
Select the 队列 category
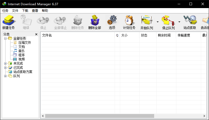point(16,76)
